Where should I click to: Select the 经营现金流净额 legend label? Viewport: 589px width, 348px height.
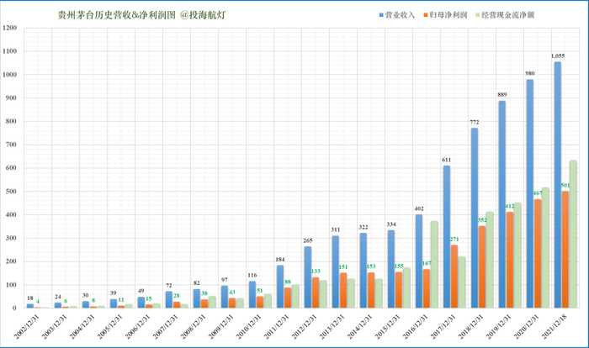507,15
